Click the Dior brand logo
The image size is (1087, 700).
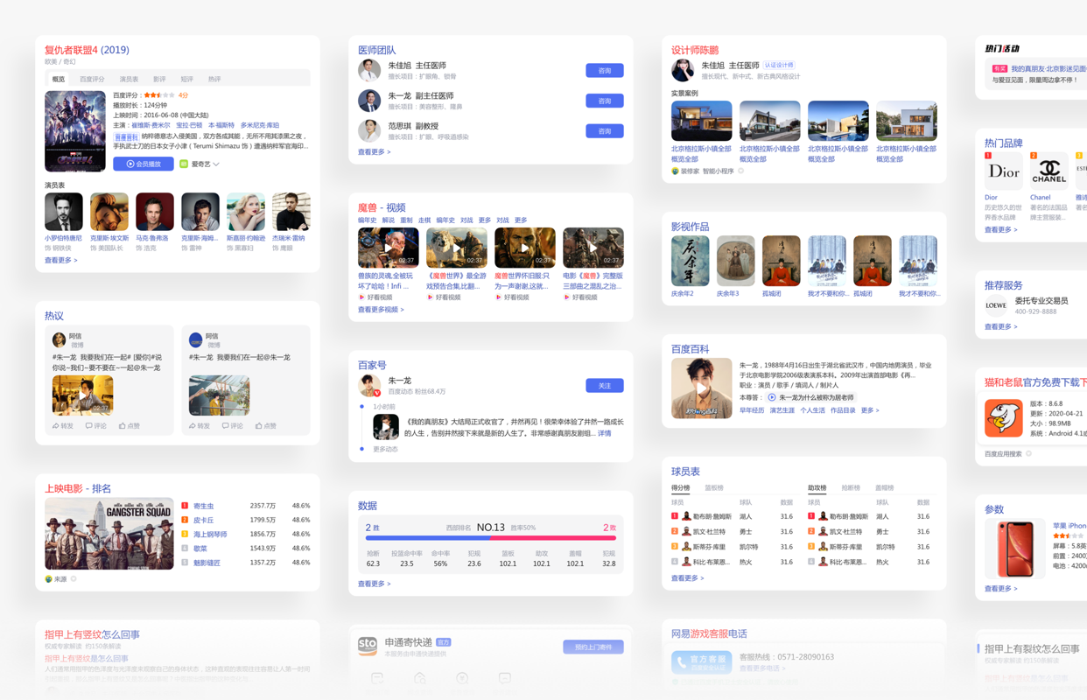pos(1004,171)
